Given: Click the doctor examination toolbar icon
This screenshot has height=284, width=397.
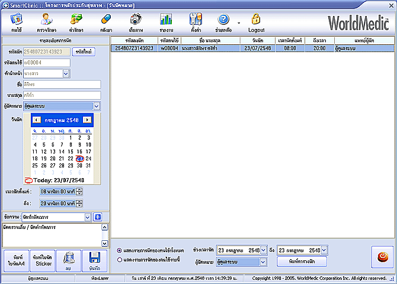Looking at the screenshot, I should [46, 22].
